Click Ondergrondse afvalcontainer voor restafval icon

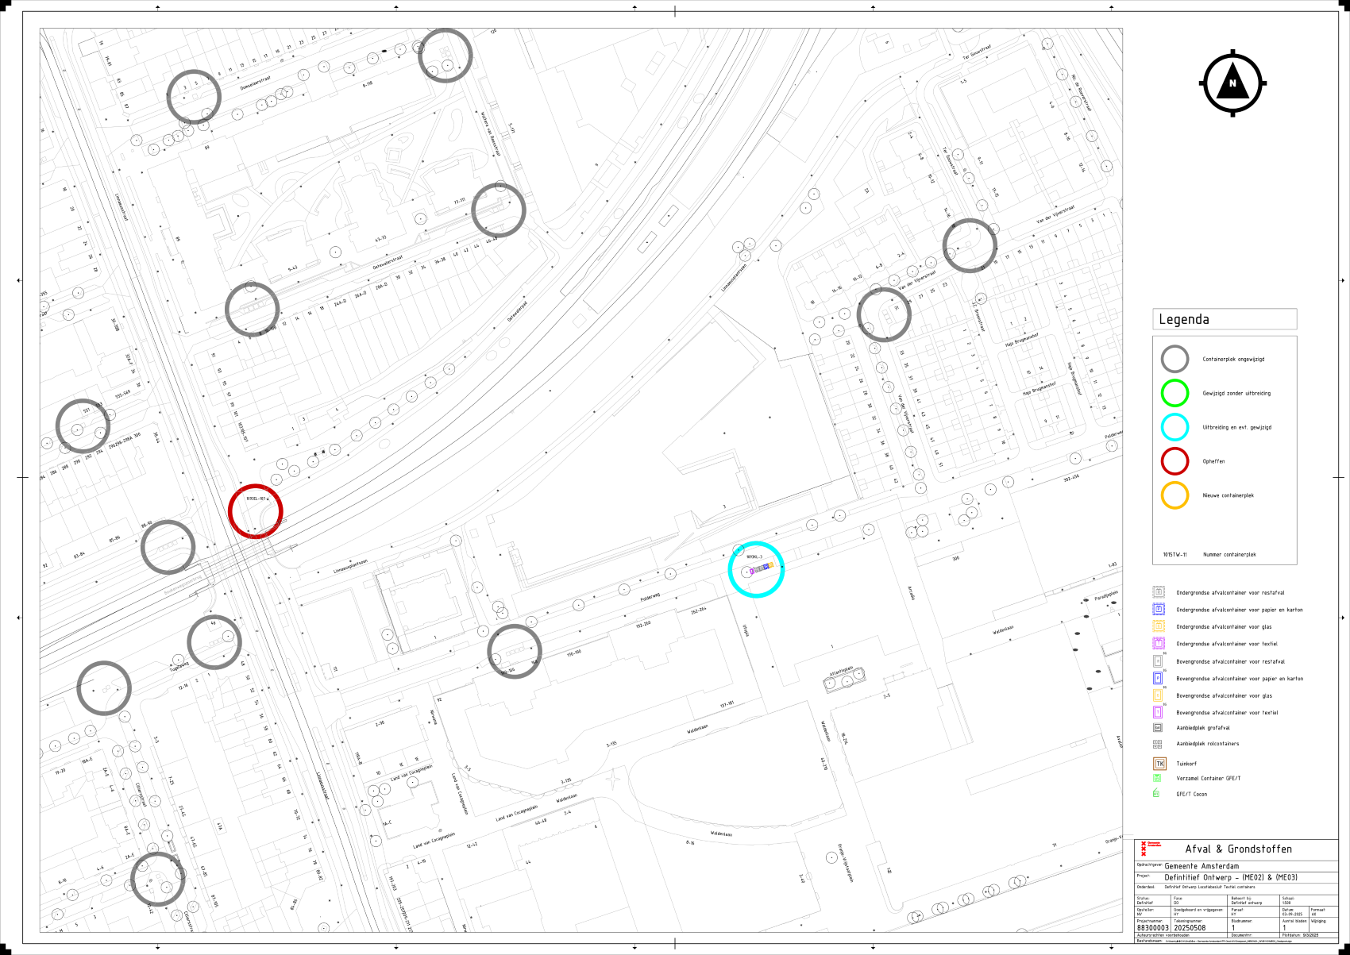[x=1159, y=592]
